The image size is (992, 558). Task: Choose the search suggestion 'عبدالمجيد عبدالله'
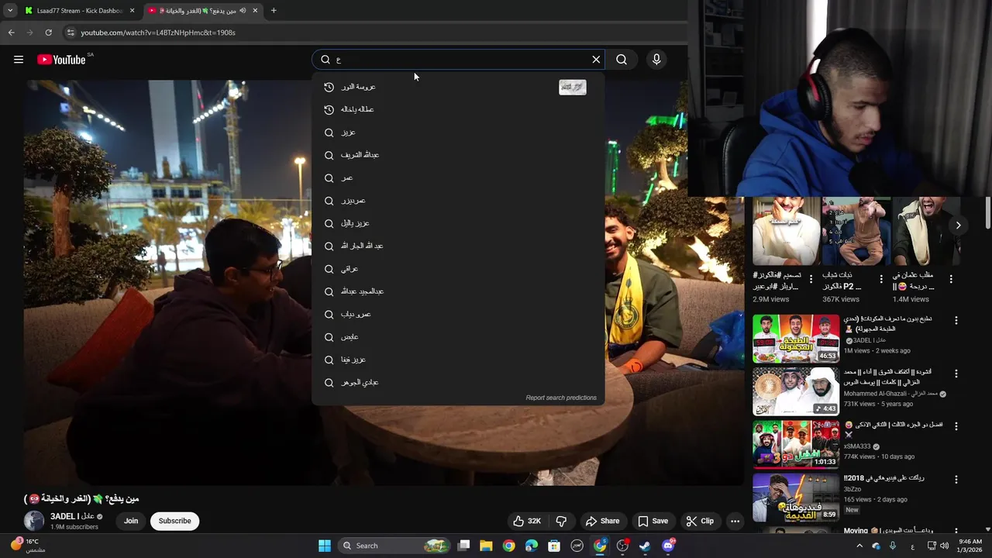(x=458, y=291)
